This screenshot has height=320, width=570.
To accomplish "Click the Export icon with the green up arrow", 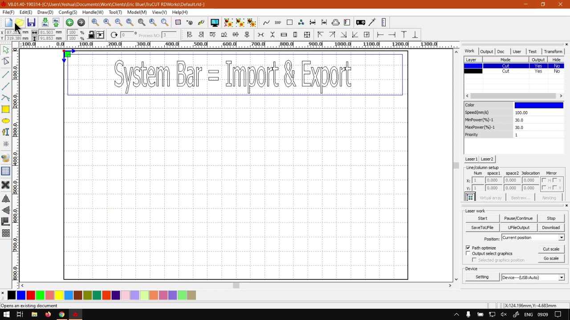I will click(56, 23).
